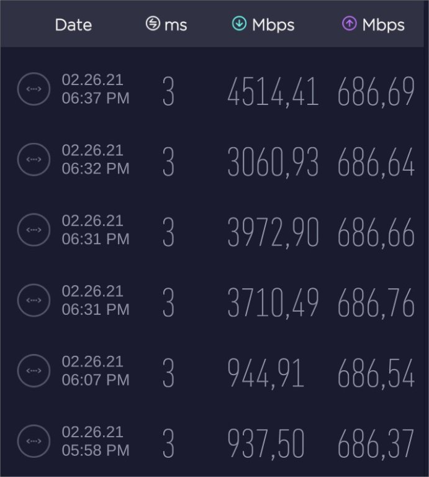This screenshot has height=477, width=429.
Task: Sort results by the Date column
Action: pos(73,25)
